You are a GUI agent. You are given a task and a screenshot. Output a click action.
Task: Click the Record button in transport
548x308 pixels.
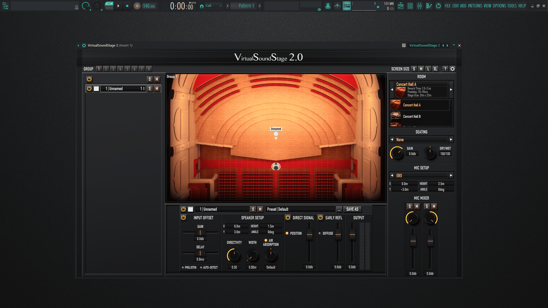[x=137, y=6]
